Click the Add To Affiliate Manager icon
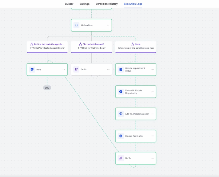This screenshot has height=177, width=219. (x=121, y=114)
